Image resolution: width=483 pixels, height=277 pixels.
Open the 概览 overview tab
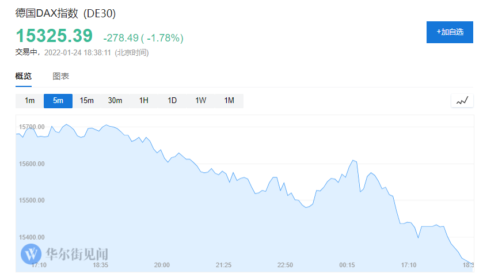pyautogui.click(x=24, y=76)
